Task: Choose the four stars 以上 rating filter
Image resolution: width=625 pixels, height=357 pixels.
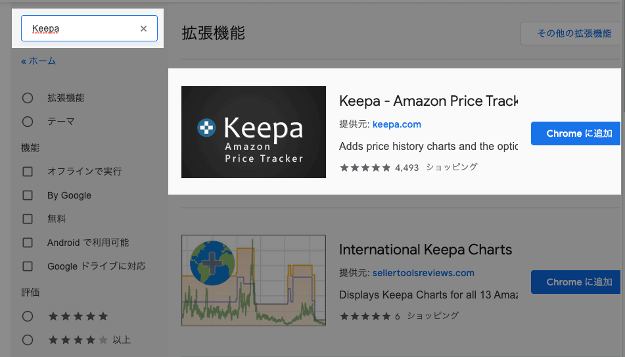Action: click(x=28, y=340)
